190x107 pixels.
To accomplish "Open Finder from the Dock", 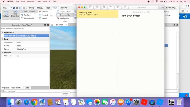I will point(11,102).
